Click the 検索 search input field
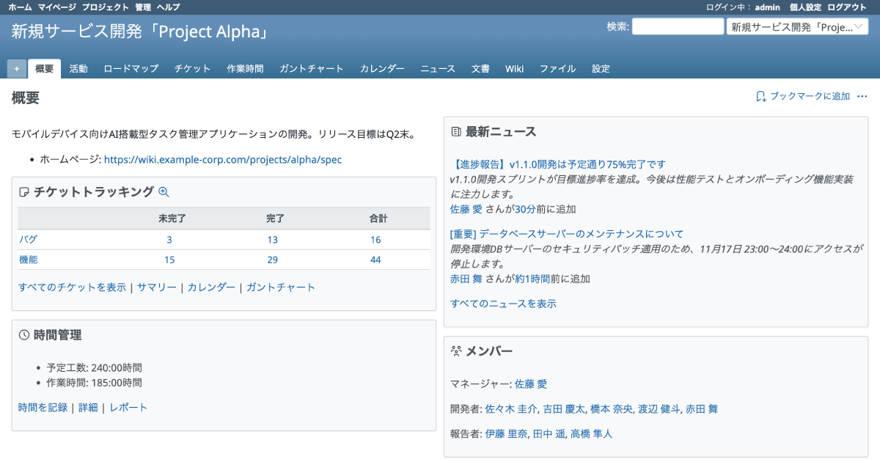880x462 pixels. (678, 27)
